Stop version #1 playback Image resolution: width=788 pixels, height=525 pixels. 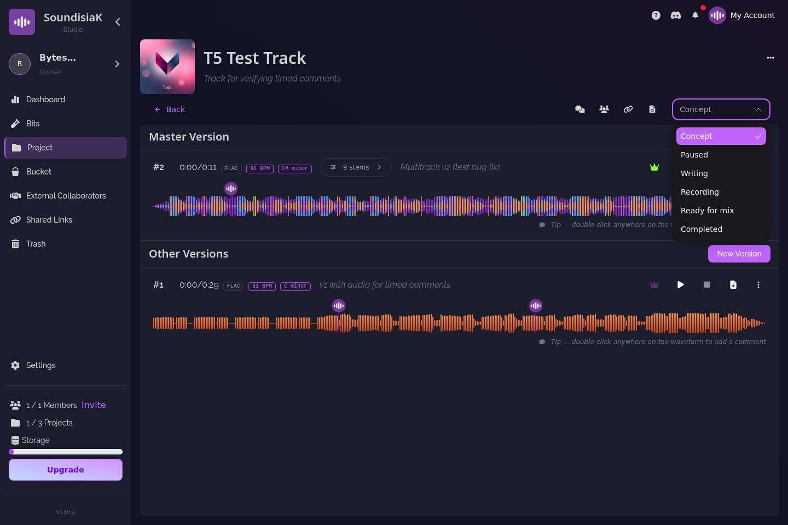click(707, 285)
